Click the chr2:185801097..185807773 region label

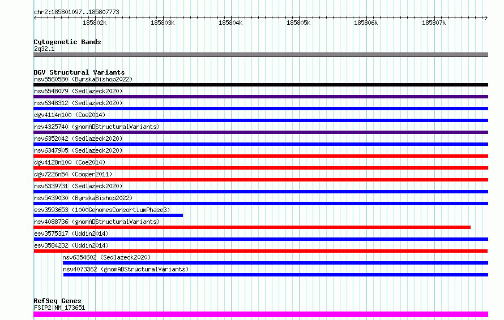tap(76, 12)
